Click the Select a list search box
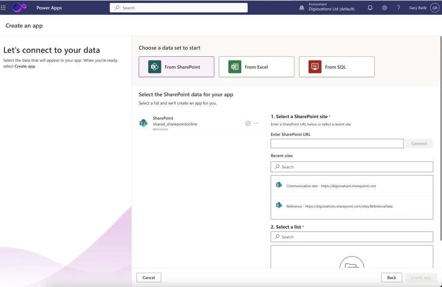Viewport: 442px width, 287px height. coord(352,237)
